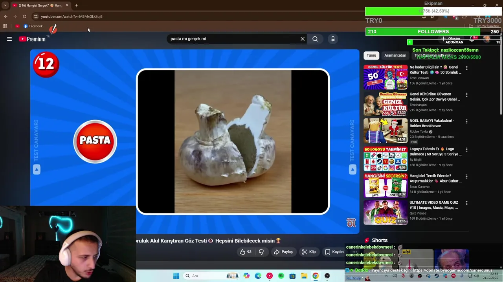
Task: Open the Facebook bookmark
Action: pyautogui.click(x=33, y=26)
